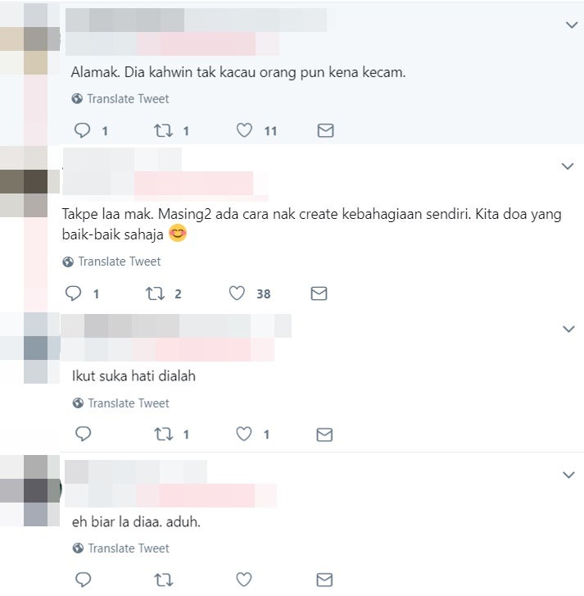Like the 'Ikut suka hati dialah' tweet
This screenshot has width=584, height=596.
tap(244, 434)
